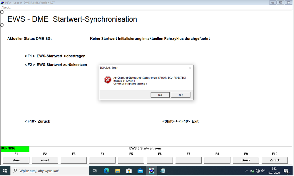Click the F9 Druck button
This screenshot has width=294, height=176.
coord(246,160)
